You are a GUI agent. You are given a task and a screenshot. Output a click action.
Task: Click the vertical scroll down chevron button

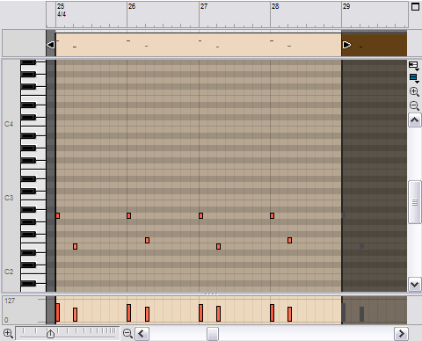coord(414,284)
